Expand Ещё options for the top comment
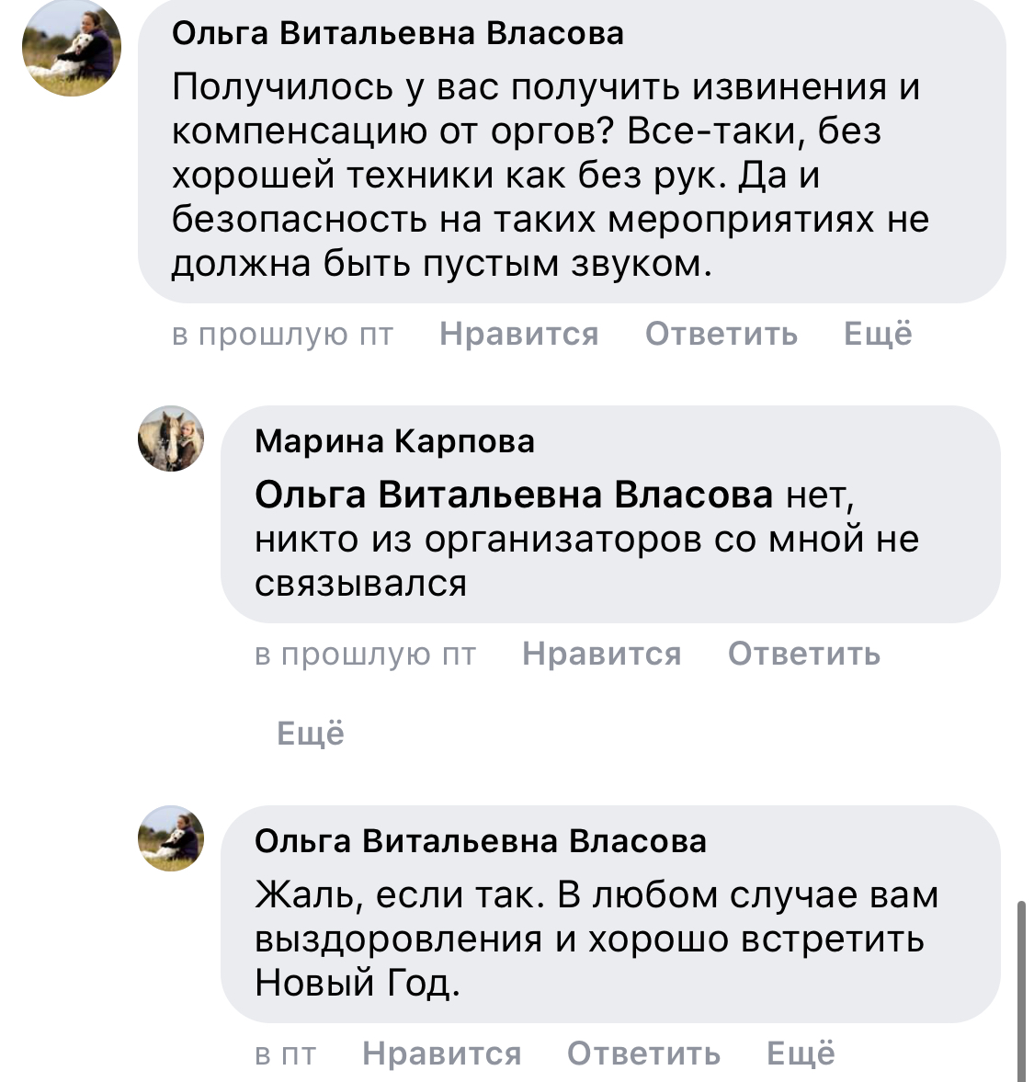Image resolution: width=1034 pixels, height=1082 pixels. (878, 334)
